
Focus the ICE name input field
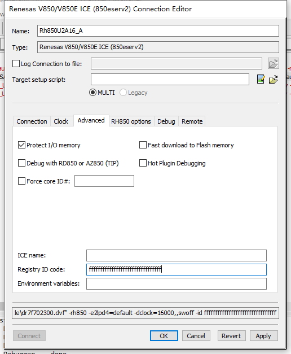(177, 255)
